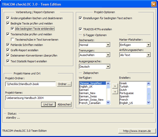Viewport: 158px width, 137px height.
Task: Toggle Grafik-Report erstellen checkbox
Action: pos(8,50)
